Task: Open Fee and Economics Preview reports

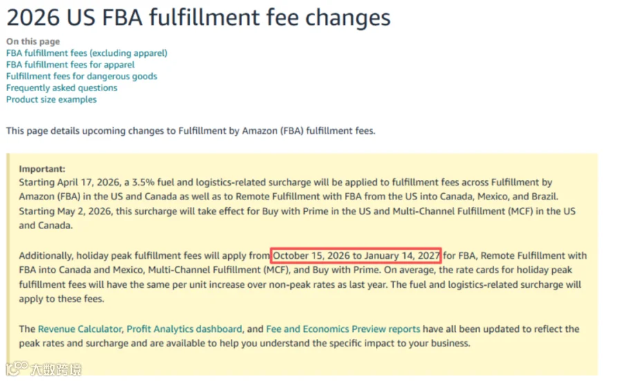Action: point(343,329)
